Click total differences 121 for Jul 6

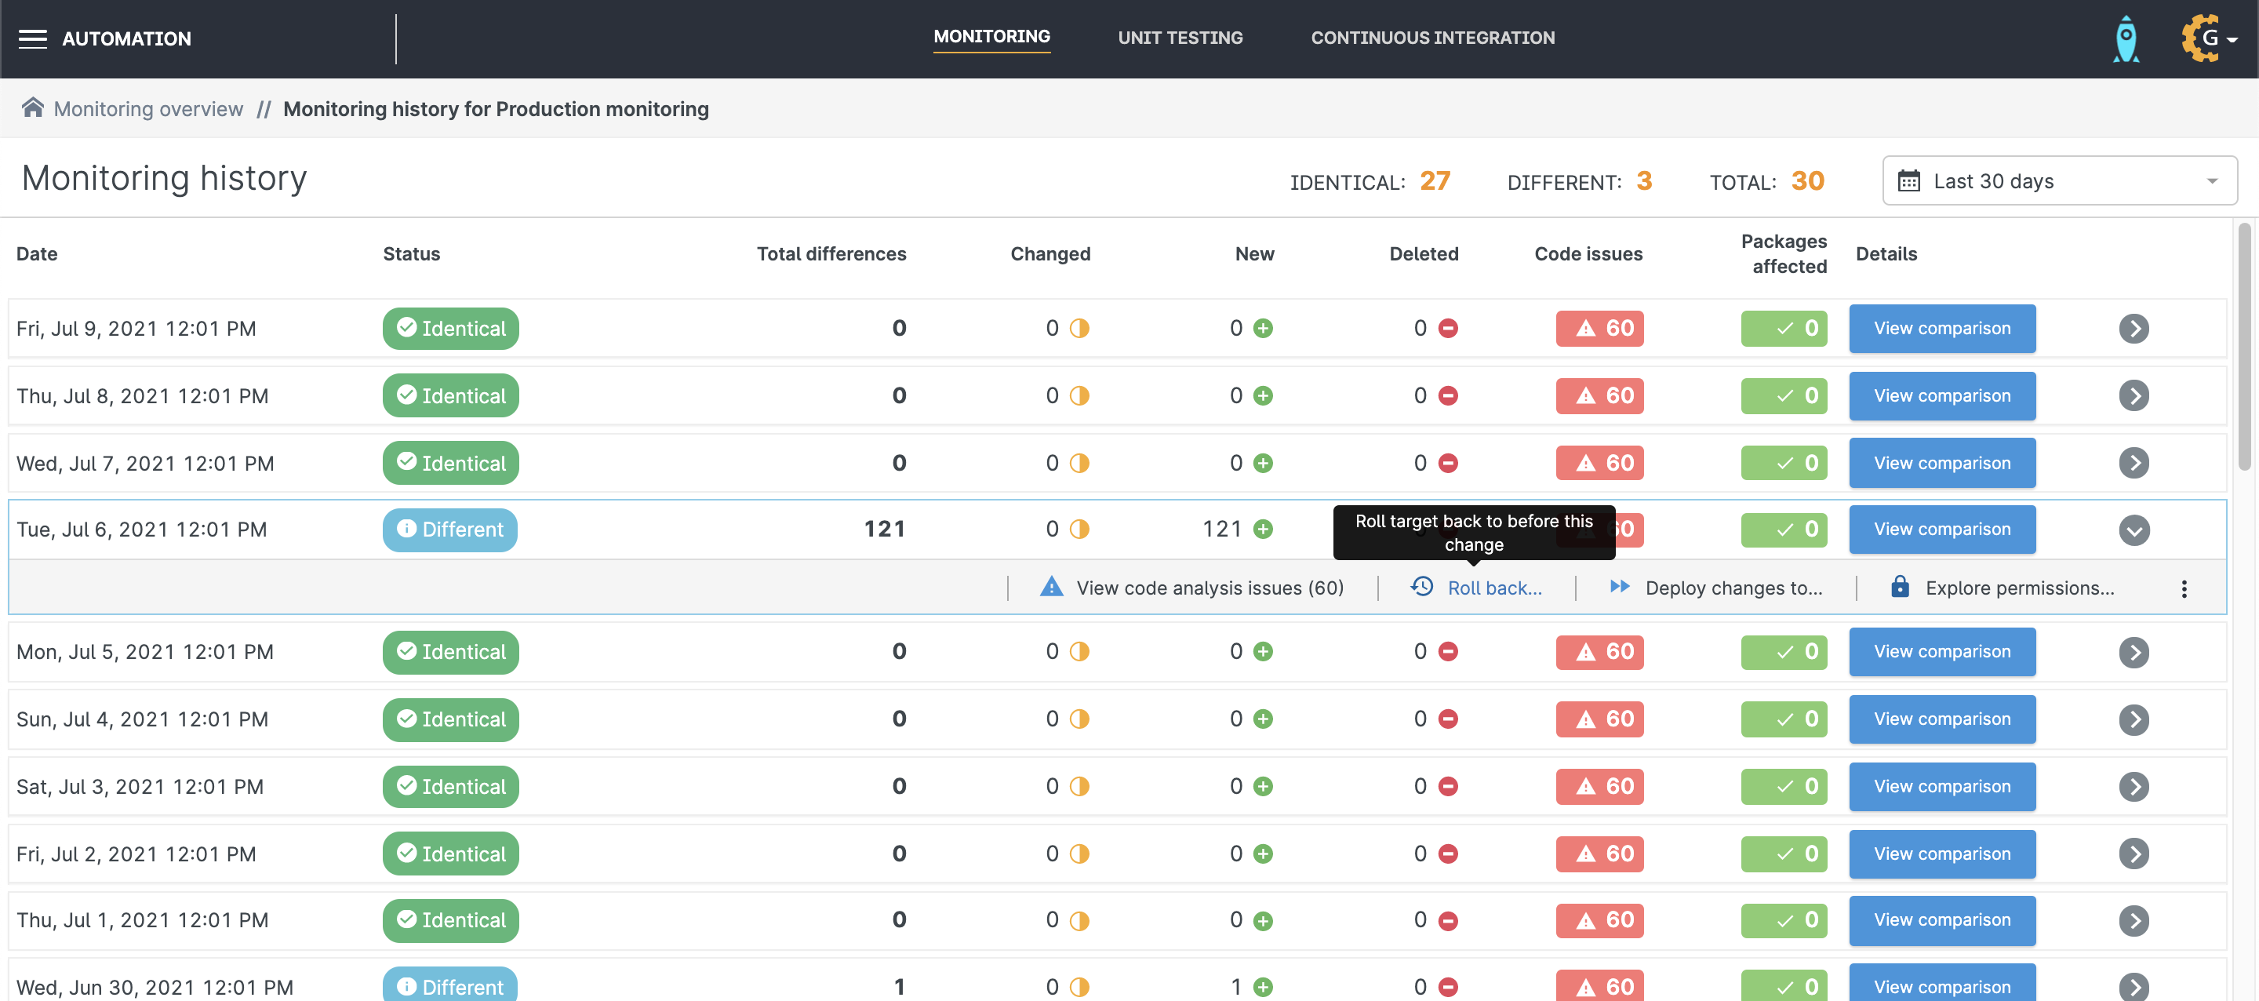(884, 529)
